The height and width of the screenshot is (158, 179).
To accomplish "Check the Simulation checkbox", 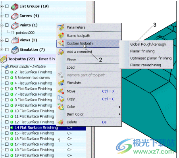I will tap(7, 50).
